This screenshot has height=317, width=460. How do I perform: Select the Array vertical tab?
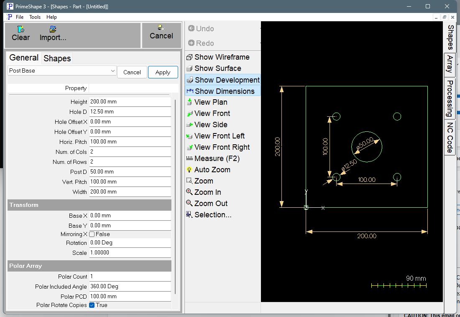(450, 65)
